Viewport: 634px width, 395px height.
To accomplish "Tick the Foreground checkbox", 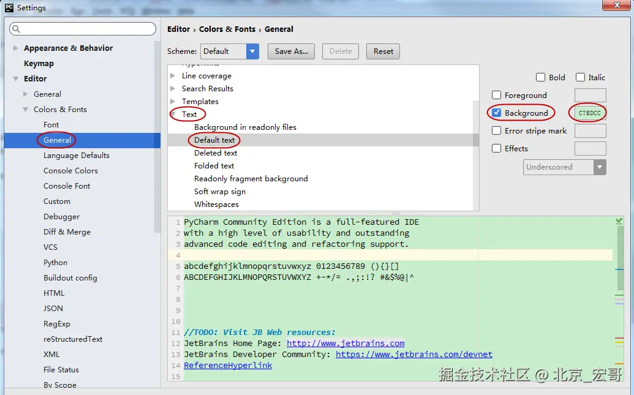I will 496,95.
